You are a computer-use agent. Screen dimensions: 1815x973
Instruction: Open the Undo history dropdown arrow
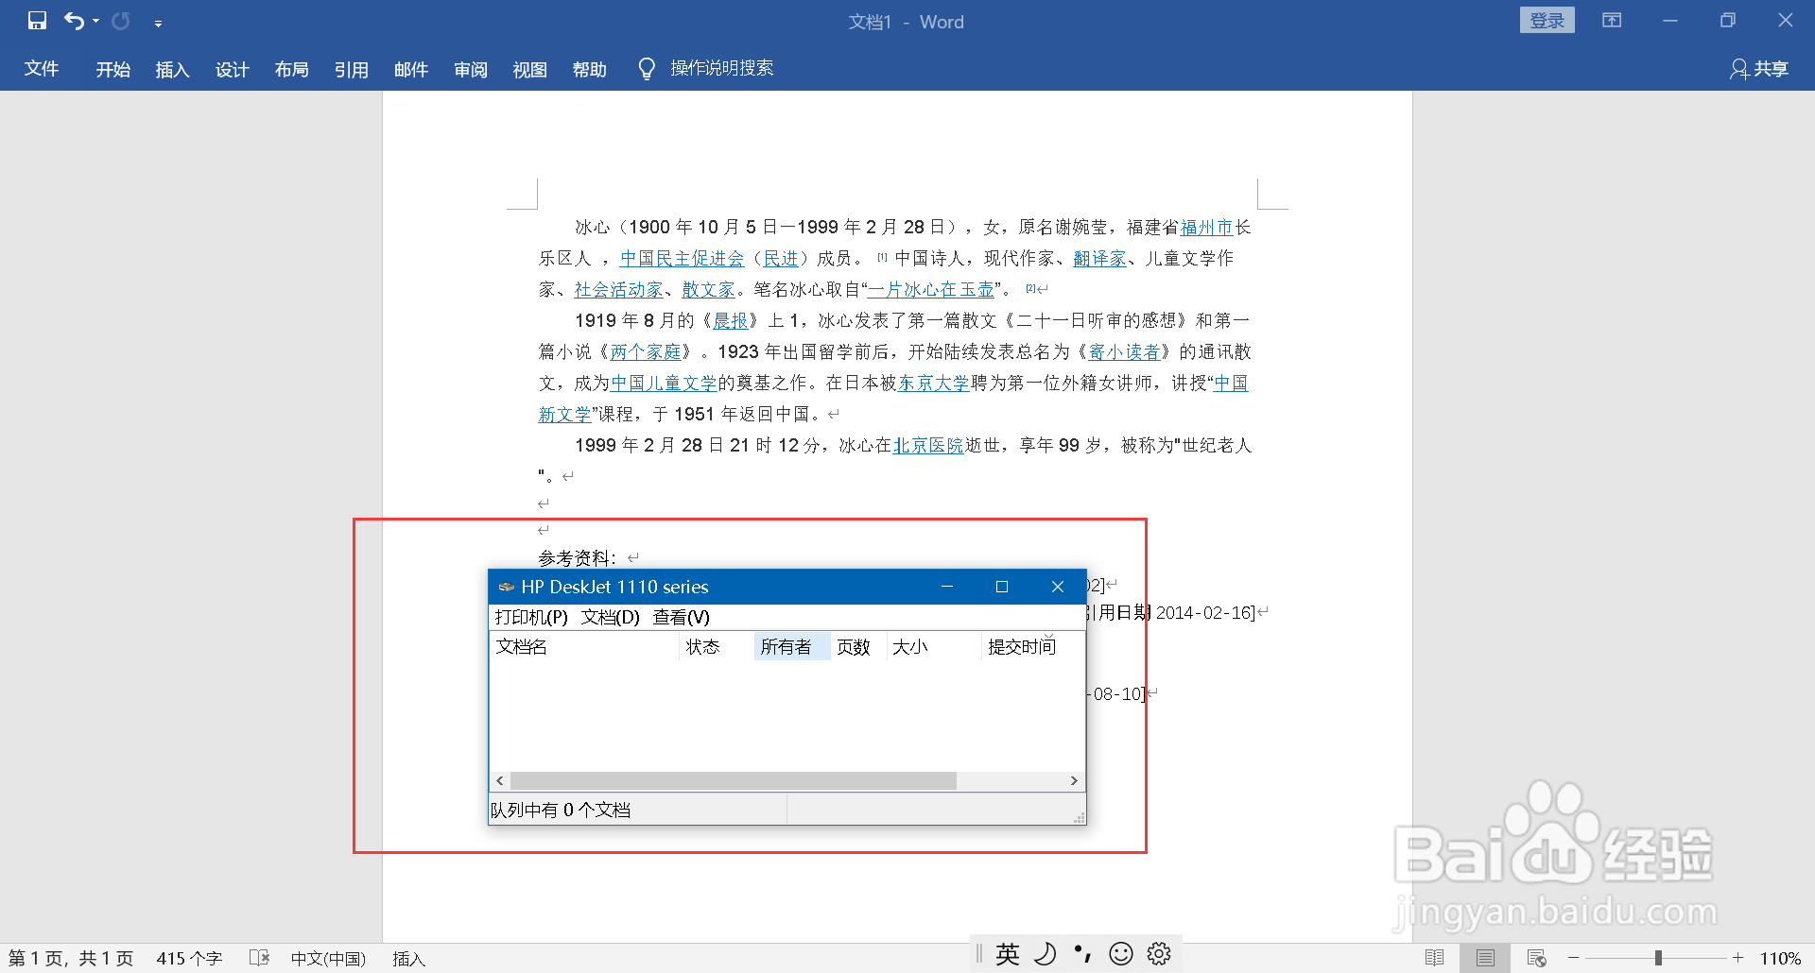tap(95, 22)
